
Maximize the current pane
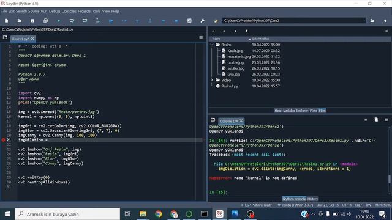tap(189, 21)
